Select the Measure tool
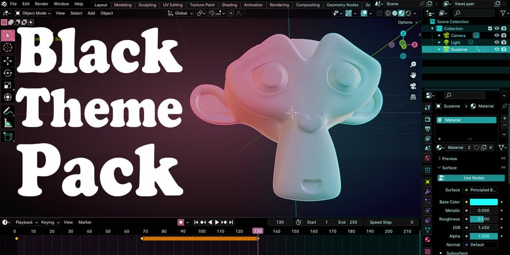The width and height of the screenshot is (510, 255). pyautogui.click(x=8, y=123)
